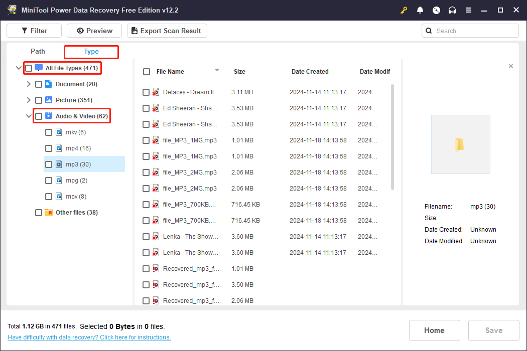Click the file icon for 1.01 MB Recovered_mp3_f
This screenshot has height=351, width=527.
(156, 269)
